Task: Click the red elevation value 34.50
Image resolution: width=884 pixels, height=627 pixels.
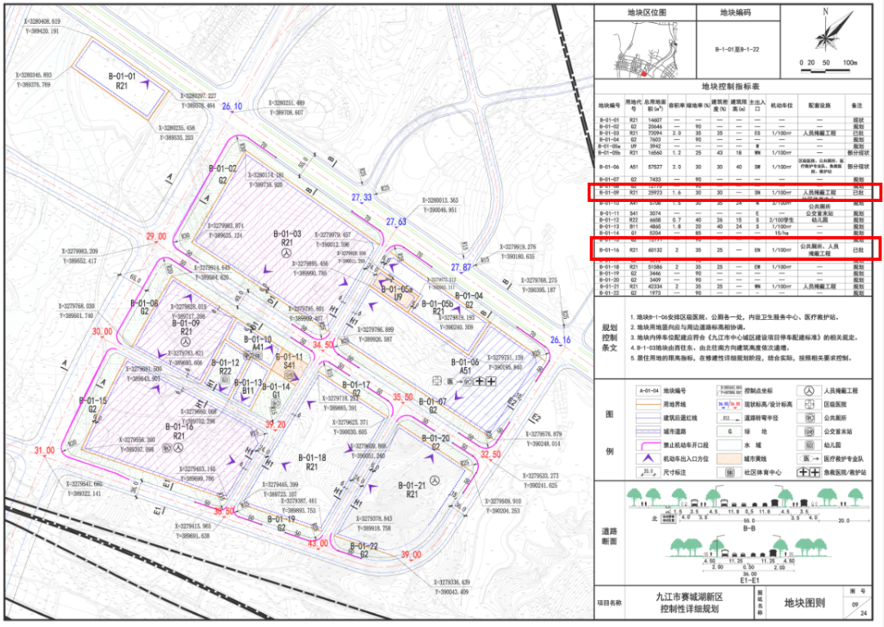Action: (323, 344)
